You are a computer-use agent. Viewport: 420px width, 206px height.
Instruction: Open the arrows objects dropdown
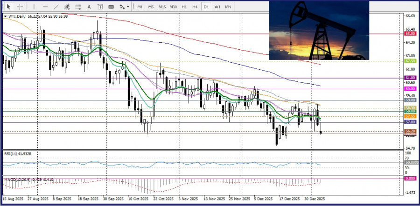(124, 7)
